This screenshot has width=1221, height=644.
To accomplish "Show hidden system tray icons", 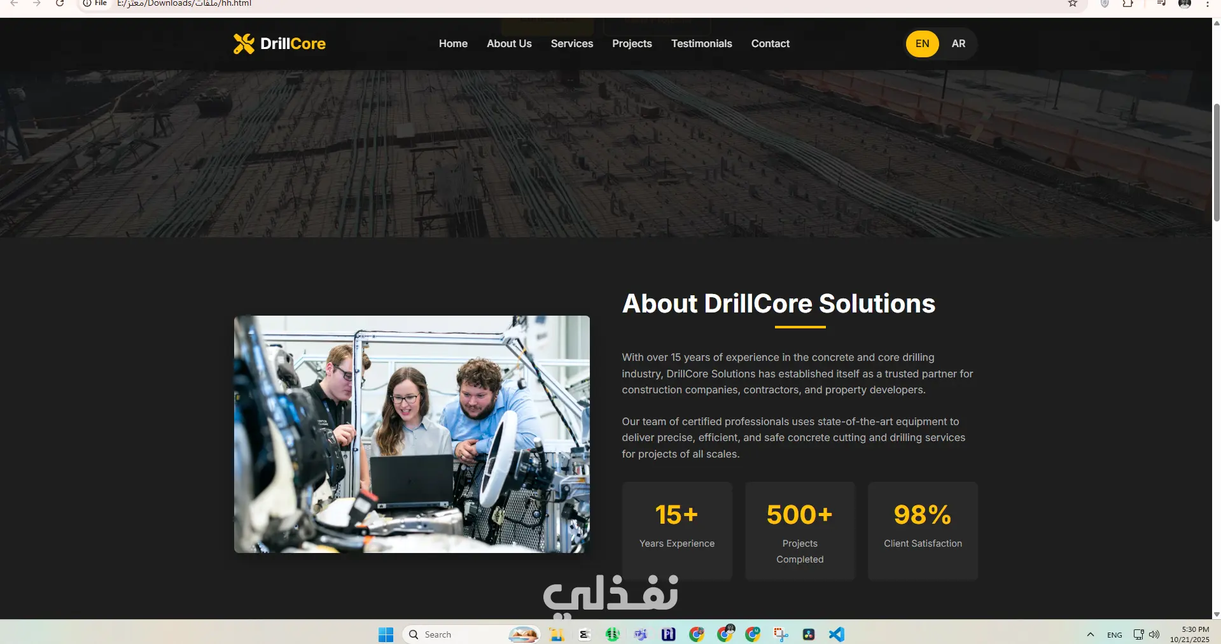I will 1091,634.
